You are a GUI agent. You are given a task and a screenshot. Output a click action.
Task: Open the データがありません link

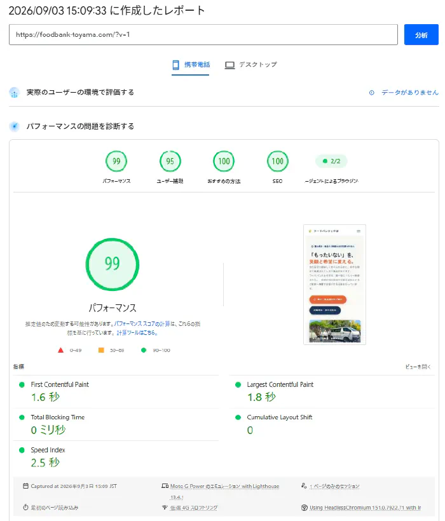pyautogui.click(x=410, y=92)
